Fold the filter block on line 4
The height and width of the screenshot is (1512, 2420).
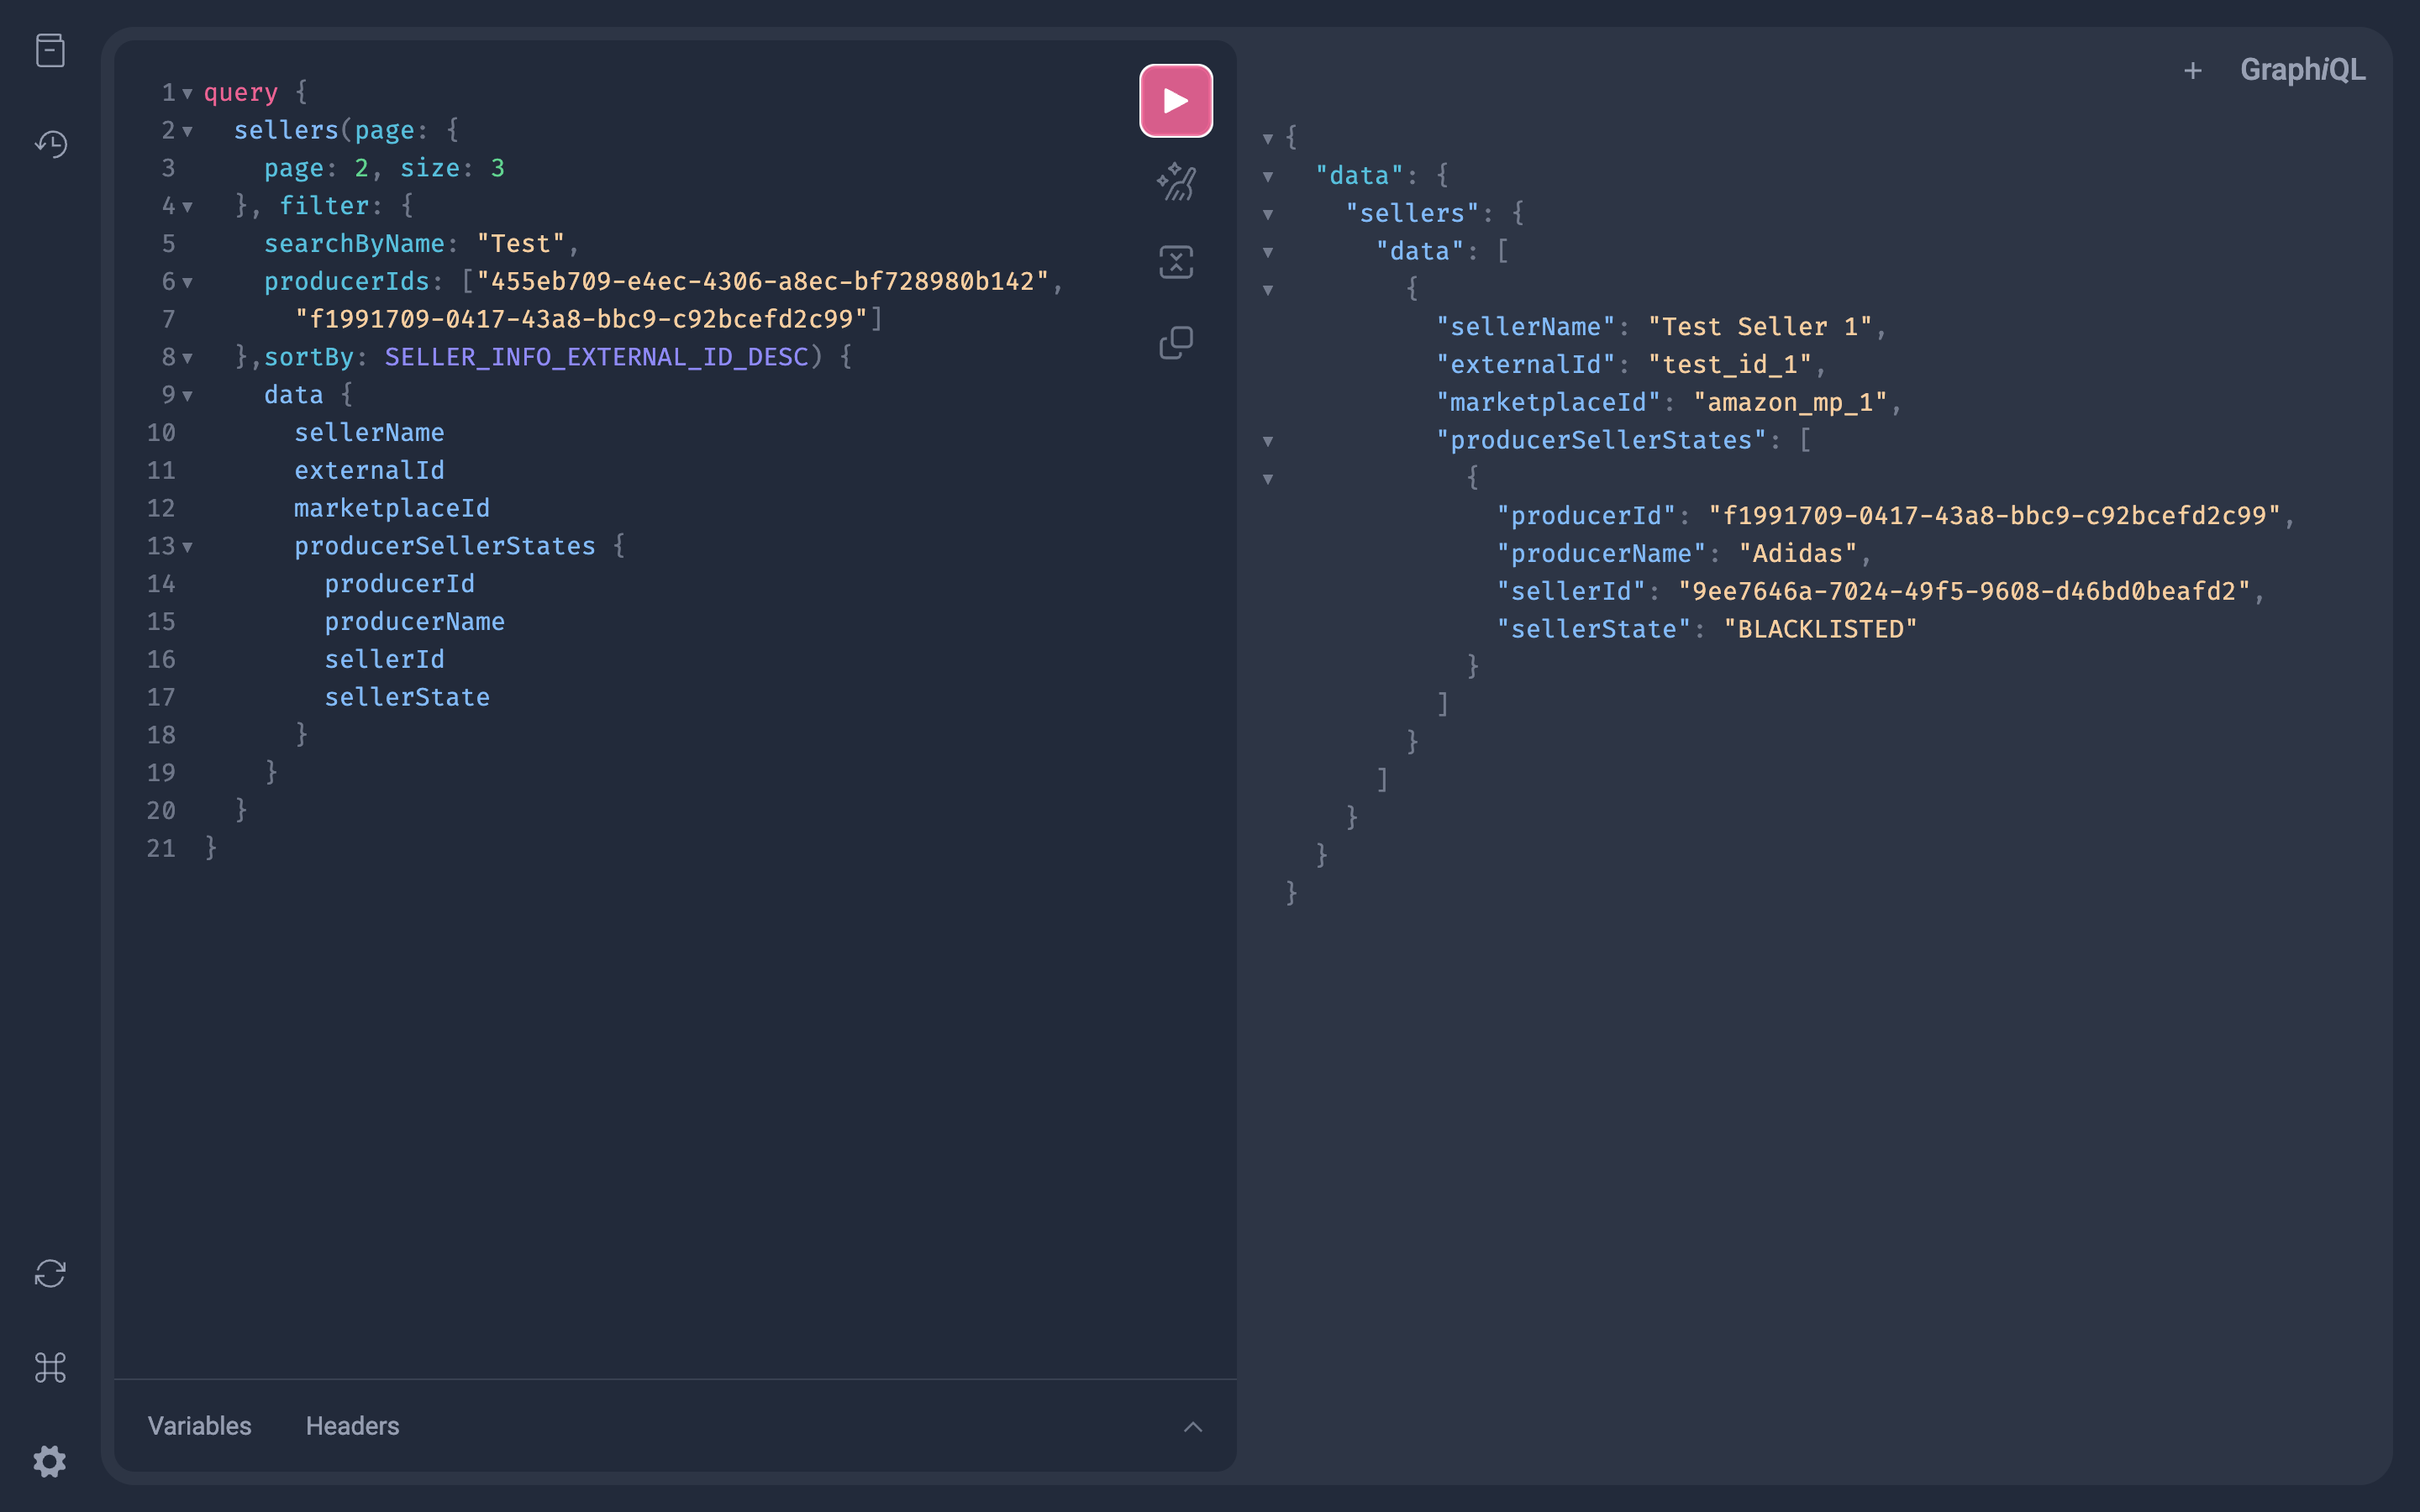click(x=187, y=207)
